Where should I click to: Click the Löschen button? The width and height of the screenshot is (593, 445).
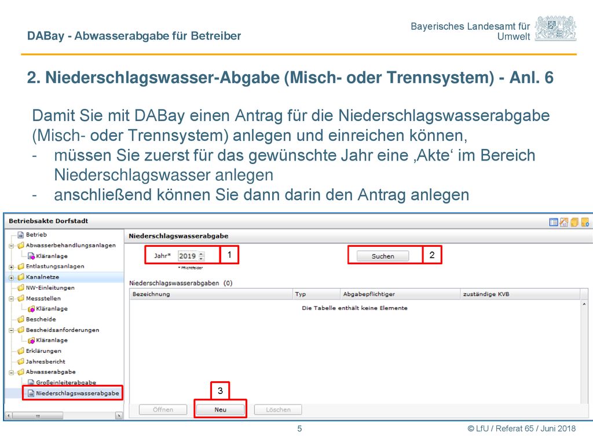(278, 410)
